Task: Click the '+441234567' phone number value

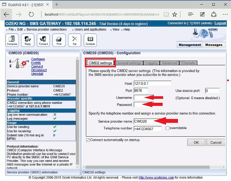Action: [62, 94]
